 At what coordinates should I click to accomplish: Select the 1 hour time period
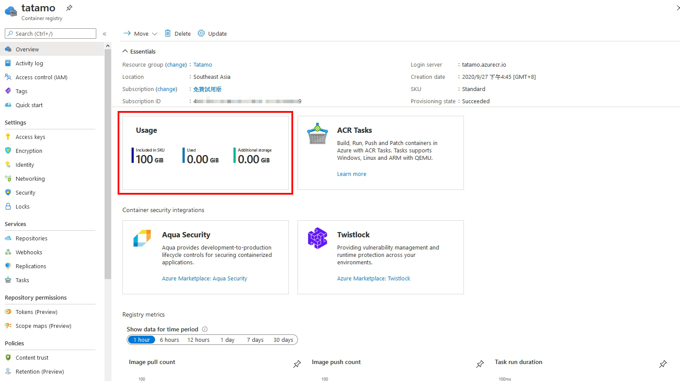tap(142, 340)
